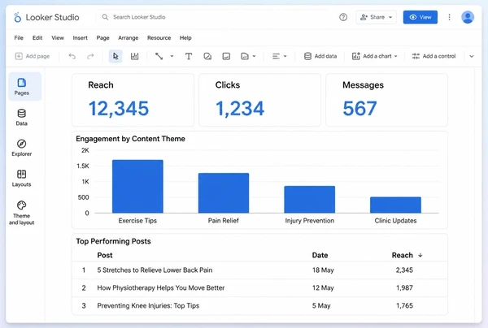
Task: Insert an Image with the image icon
Action: (226, 56)
